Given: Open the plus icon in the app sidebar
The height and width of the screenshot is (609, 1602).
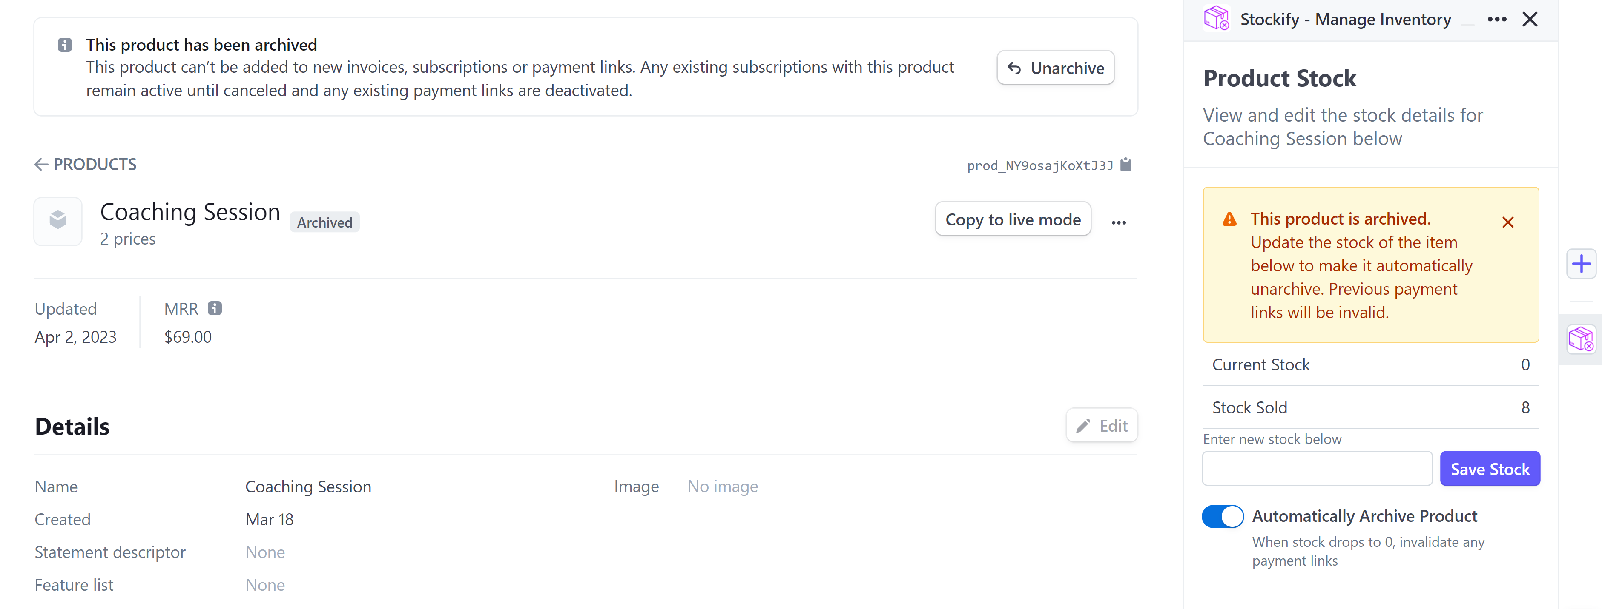Looking at the screenshot, I should (x=1581, y=265).
